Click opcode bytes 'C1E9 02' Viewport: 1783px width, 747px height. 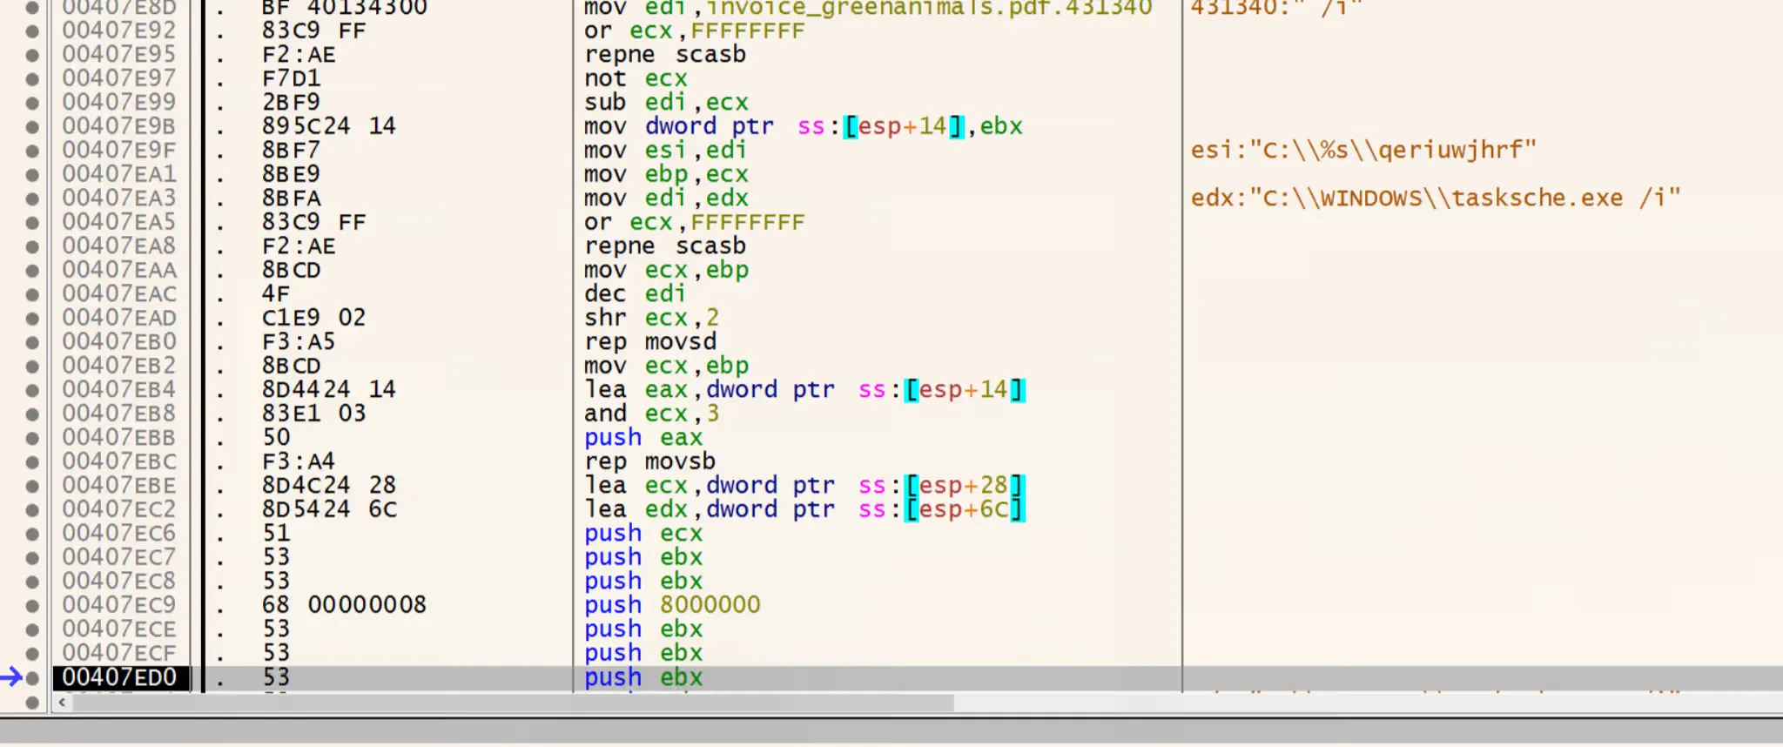coord(313,318)
